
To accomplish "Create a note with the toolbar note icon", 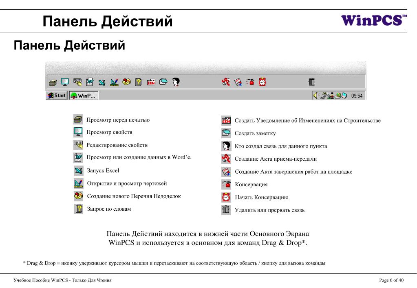I will pyautogui.click(x=163, y=82).
